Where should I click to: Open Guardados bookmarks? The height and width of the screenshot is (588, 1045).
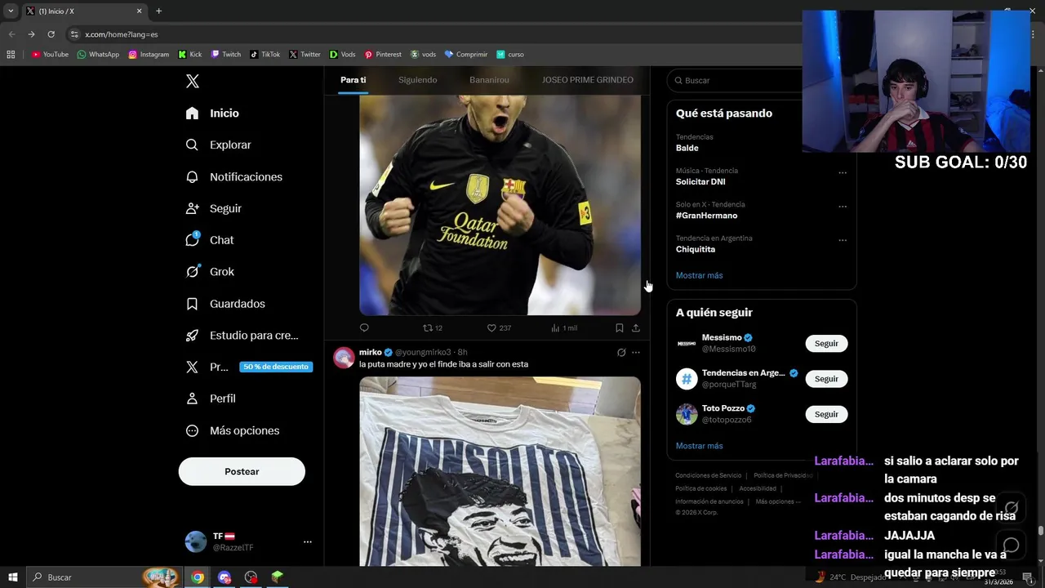tap(226, 304)
